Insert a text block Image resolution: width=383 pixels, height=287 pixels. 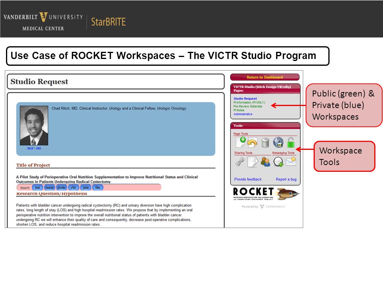pos(38,188)
